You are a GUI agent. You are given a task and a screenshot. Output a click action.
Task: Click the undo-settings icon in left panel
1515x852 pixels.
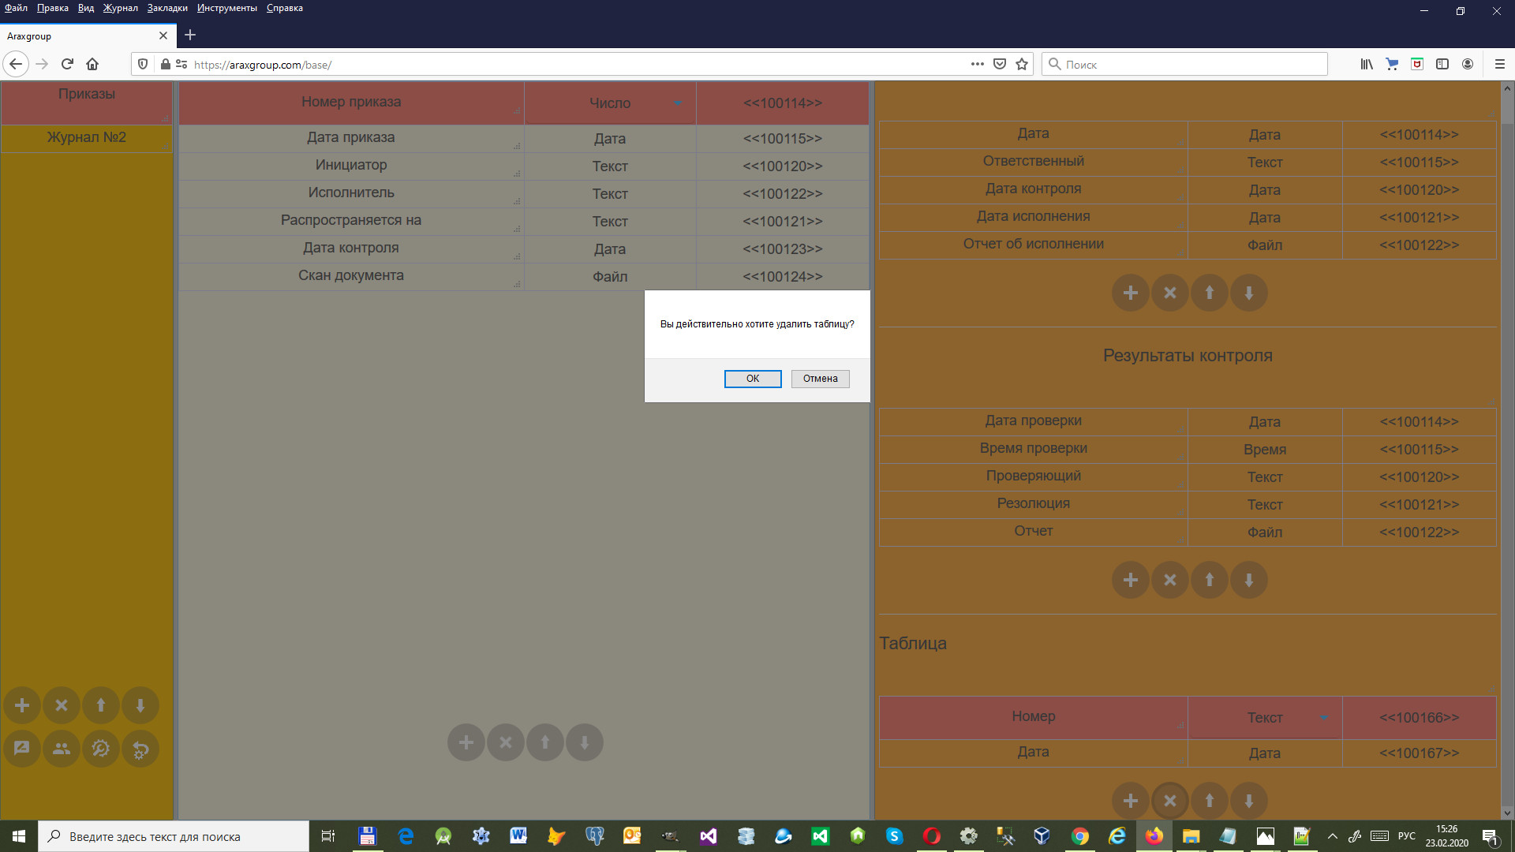pyautogui.click(x=140, y=749)
